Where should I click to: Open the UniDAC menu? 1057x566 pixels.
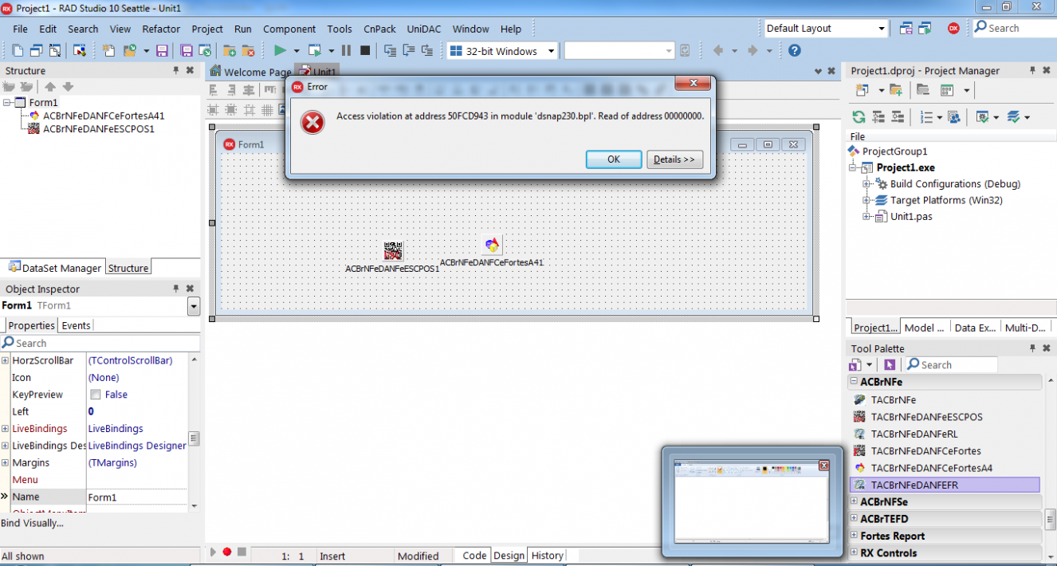click(x=425, y=29)
